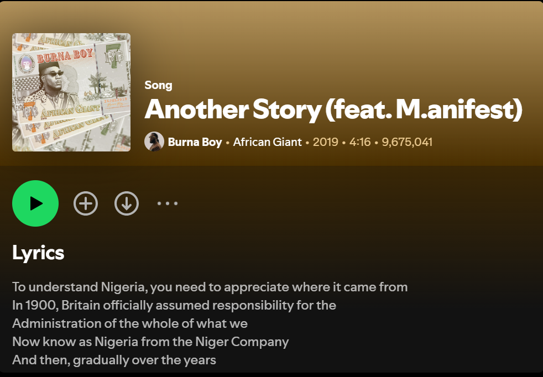The image size is (543, 377).
Task: Open the African Giant album link
Action: pos(267,142)
